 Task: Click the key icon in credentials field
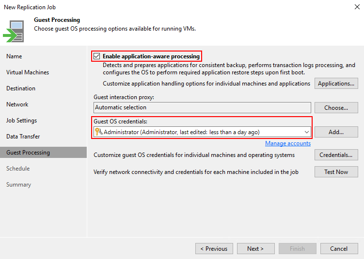[99, 132]
